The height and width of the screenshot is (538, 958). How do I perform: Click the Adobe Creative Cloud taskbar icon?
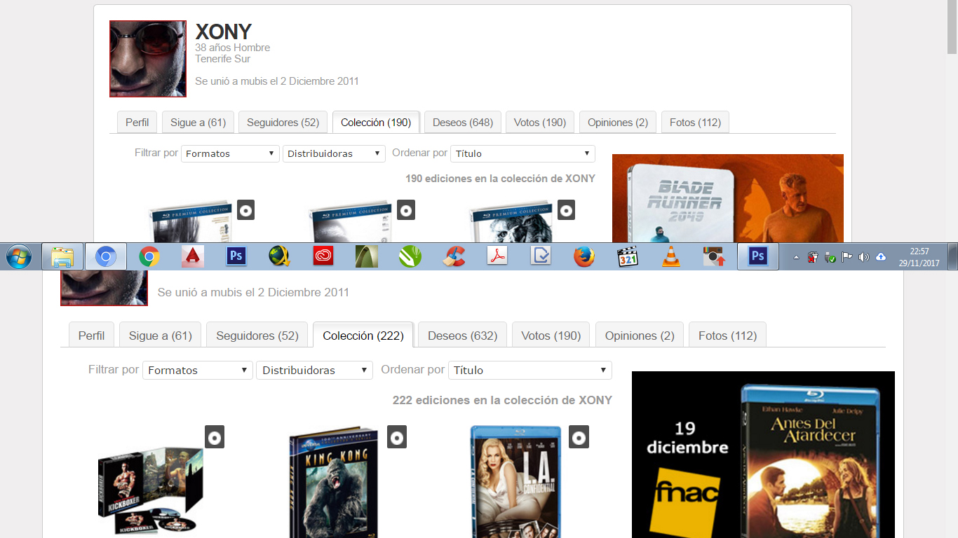pyautogui.click(x=323, y=257)
